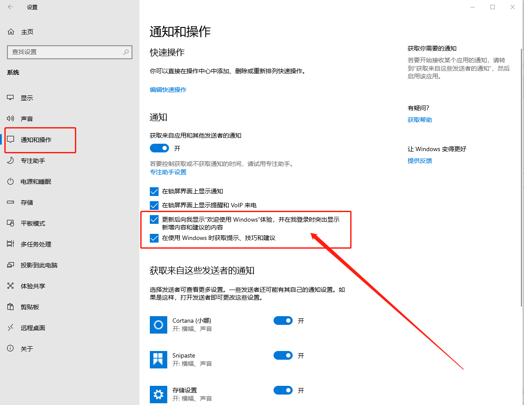The image size is (524, 405).
Task: Select the 平板模式 (Tablet mode) icon
Action: pyautogui.click(x=10, y=223)
